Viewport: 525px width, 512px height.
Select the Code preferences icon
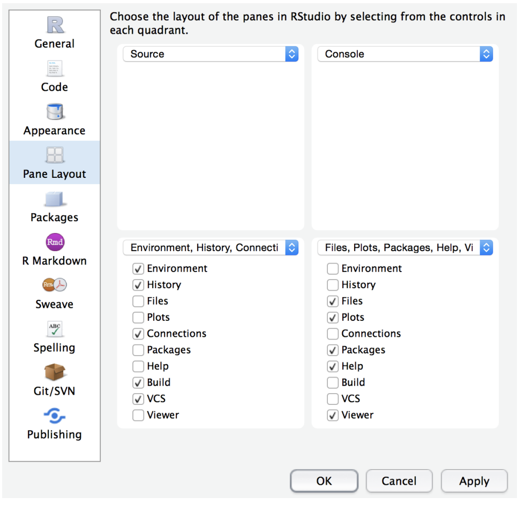point(55,69)
